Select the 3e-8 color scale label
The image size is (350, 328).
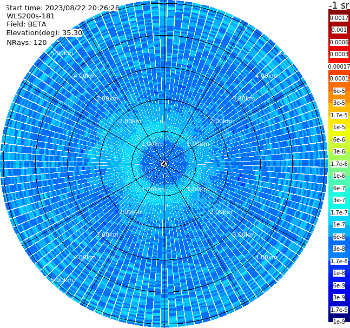tap(339, 249)
